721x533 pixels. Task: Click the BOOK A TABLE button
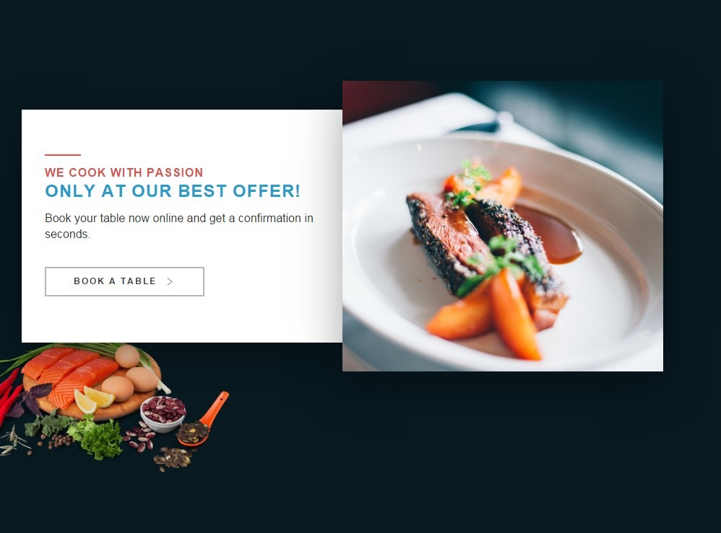124,281
